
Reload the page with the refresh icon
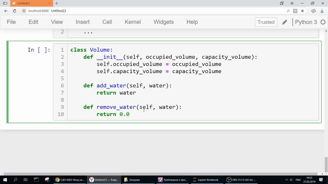point(14,11)
